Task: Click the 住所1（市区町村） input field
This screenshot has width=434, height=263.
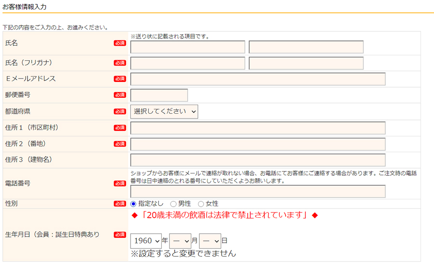Action: (258, 128)
